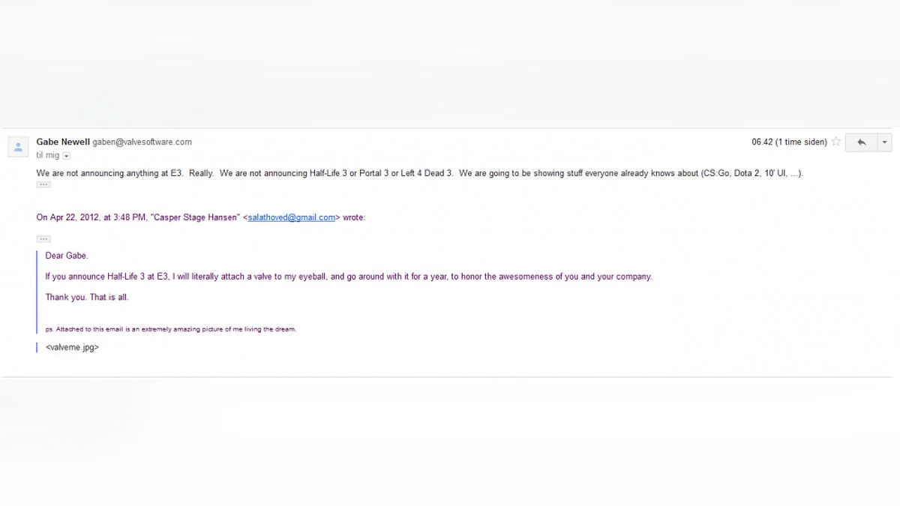Open the more options arrow beside reply
Viewport: 900px width, 506px height.
pyautogui.click(x=885, y=142)
